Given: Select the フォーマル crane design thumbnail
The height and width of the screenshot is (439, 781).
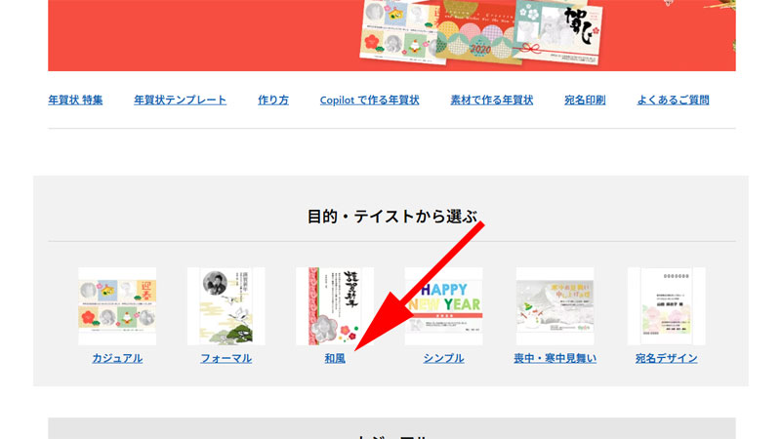Looking at the screenshot, I should 226,306.
